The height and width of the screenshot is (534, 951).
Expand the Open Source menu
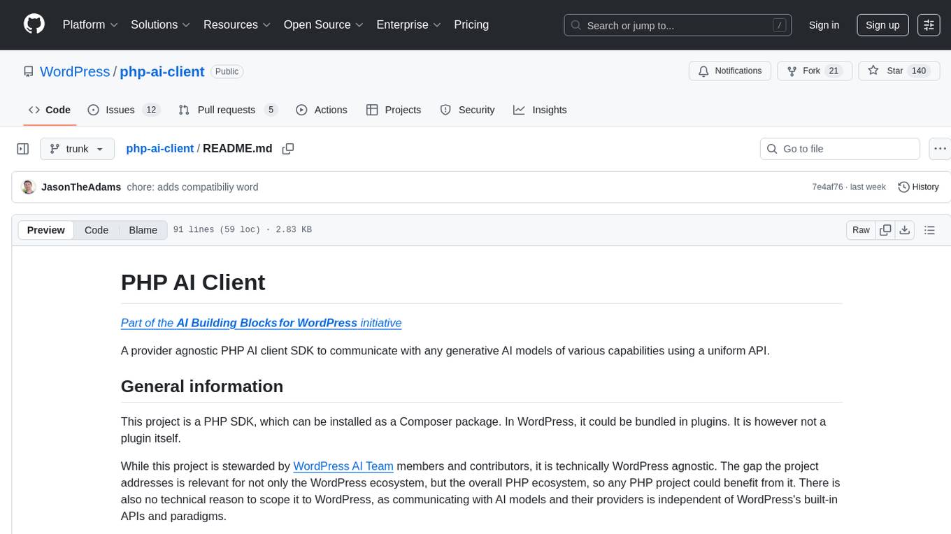point(324,24)
